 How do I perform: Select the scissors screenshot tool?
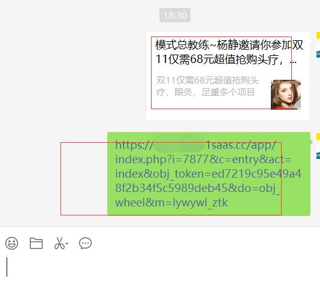click(59, 243)
